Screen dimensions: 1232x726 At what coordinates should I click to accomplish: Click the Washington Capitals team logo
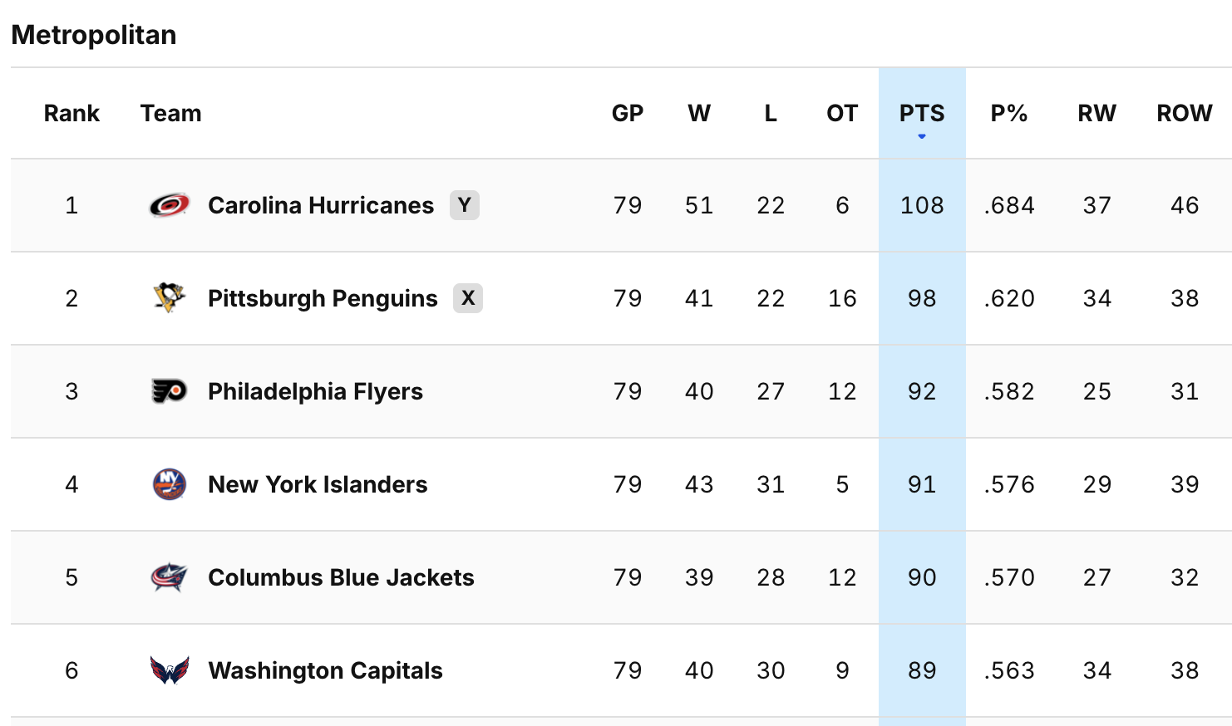point(169,670)
